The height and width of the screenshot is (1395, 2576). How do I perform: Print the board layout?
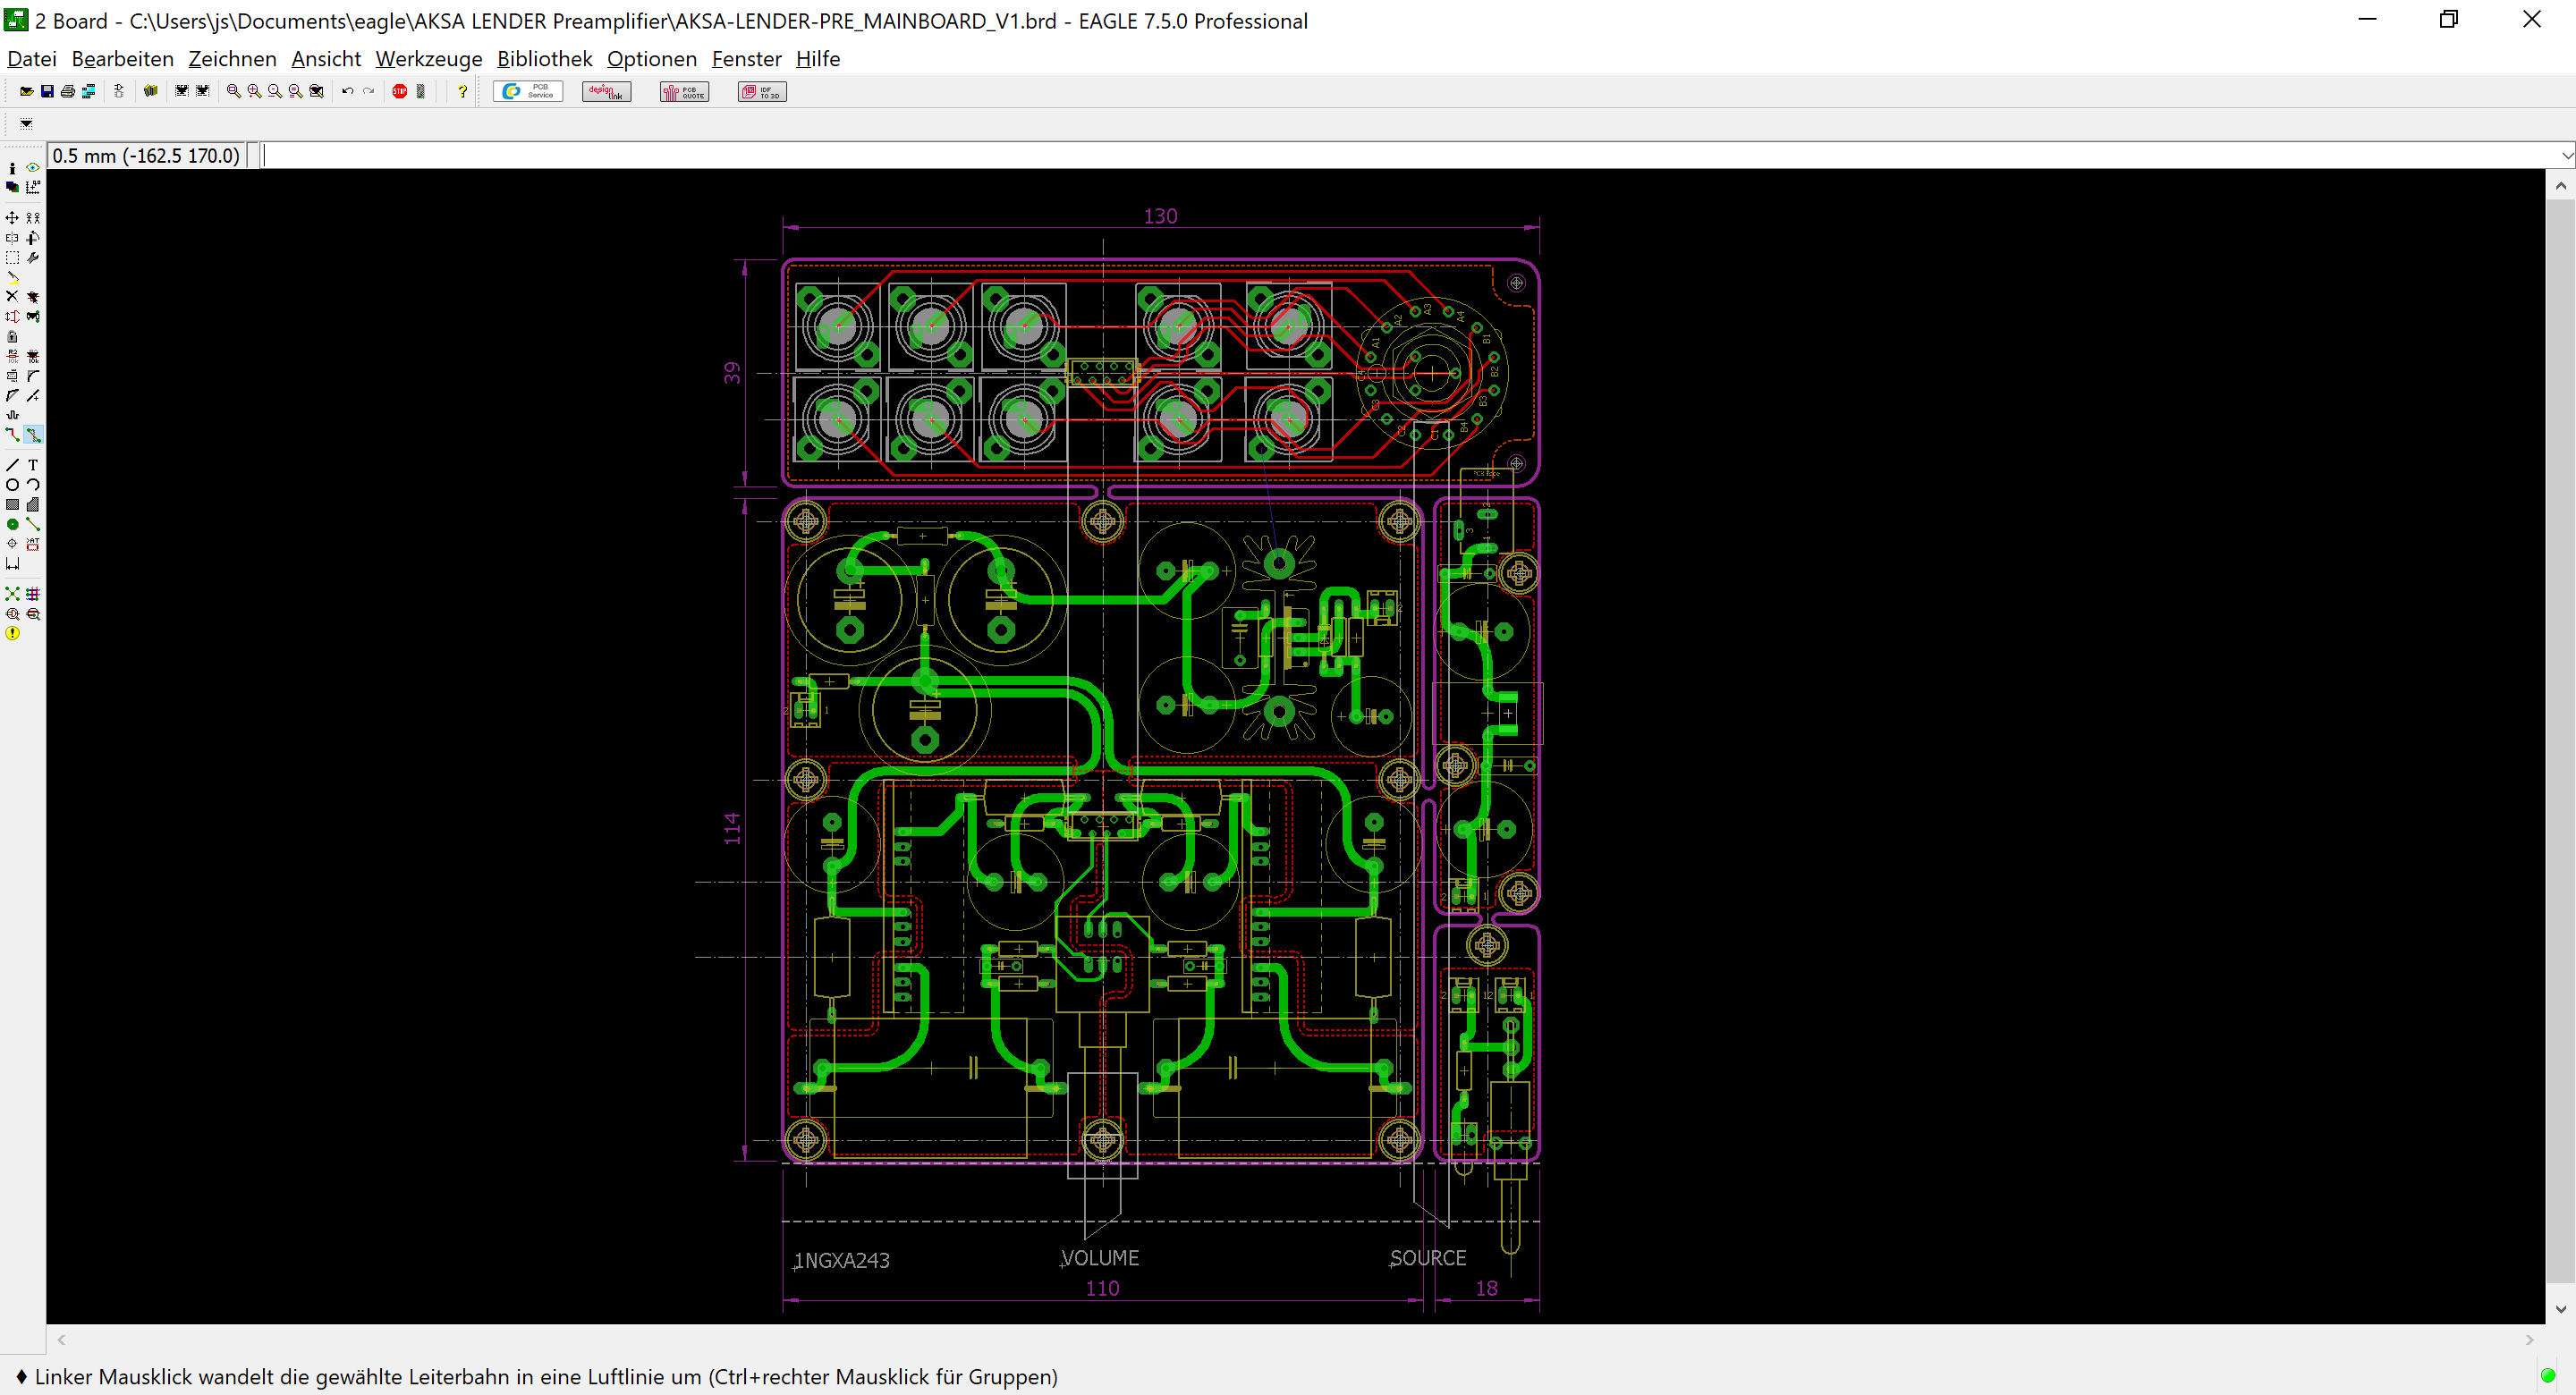68,91
